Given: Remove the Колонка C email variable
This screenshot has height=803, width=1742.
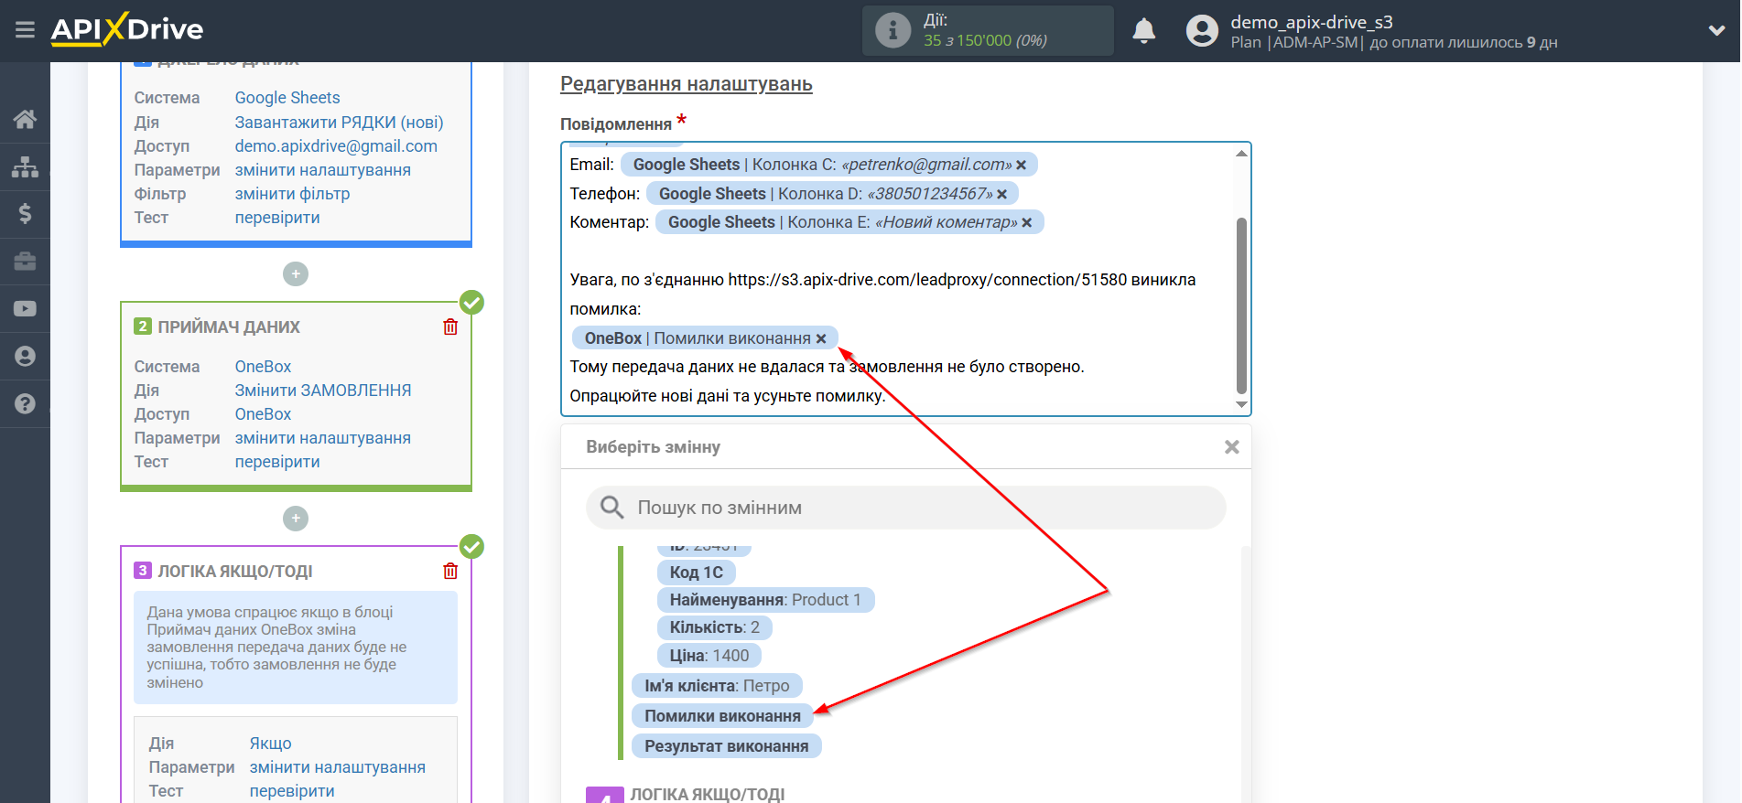Looking at the screenshot, I should pos(1021,166).
